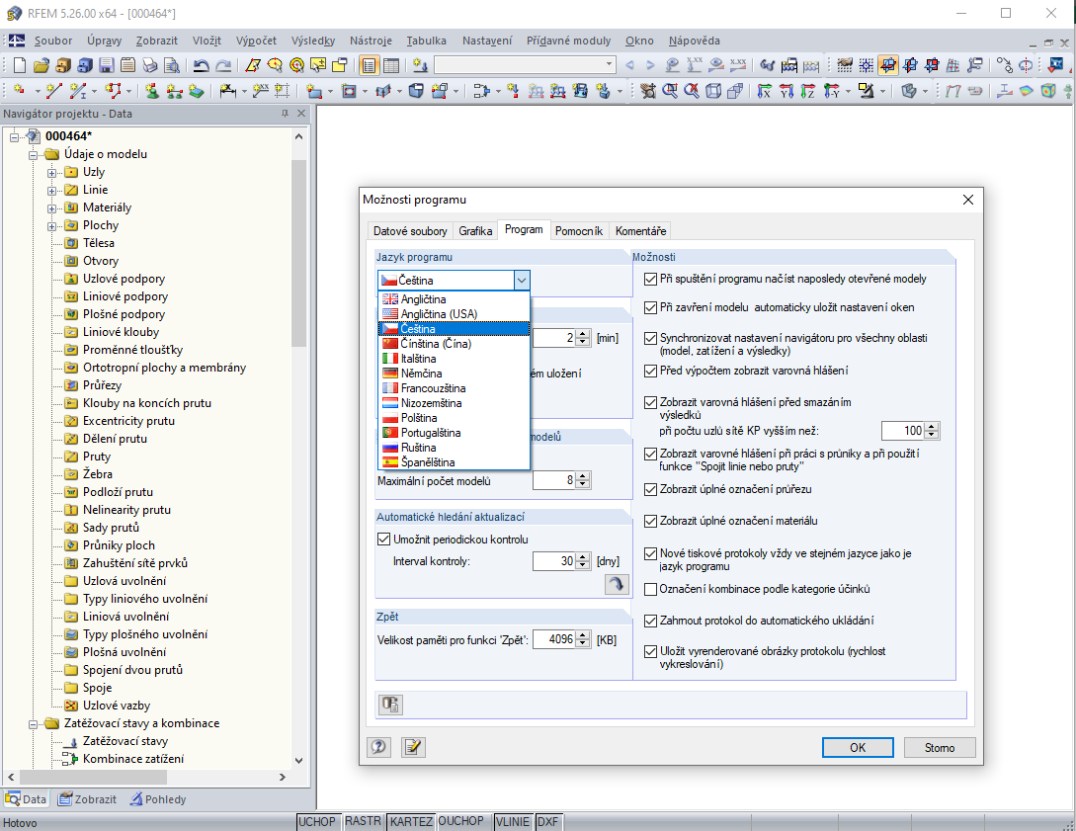Viewport: 1076px width, 831px height.
Task: Open the Přídavné moduly menu
Action: point(568,41)
